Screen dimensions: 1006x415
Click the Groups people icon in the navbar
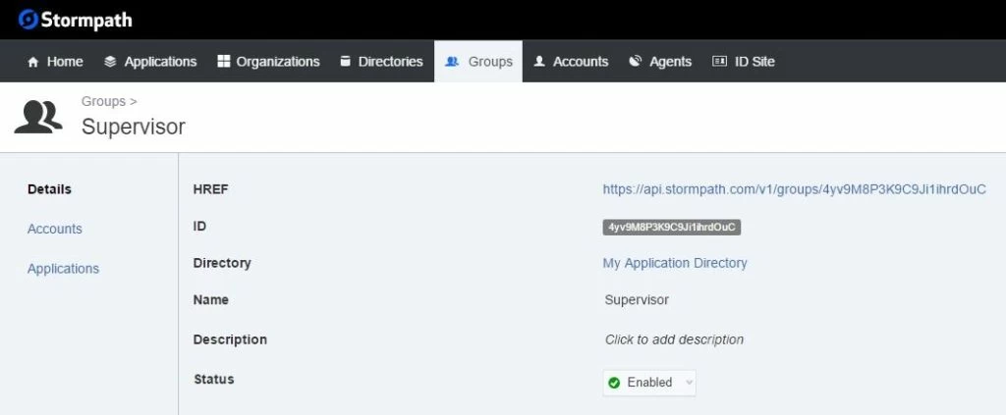point(452,62)
